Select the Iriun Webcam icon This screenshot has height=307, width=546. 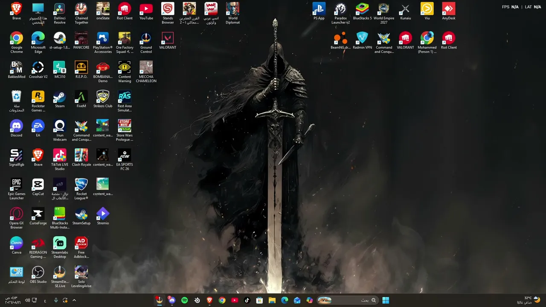(60, 130)
